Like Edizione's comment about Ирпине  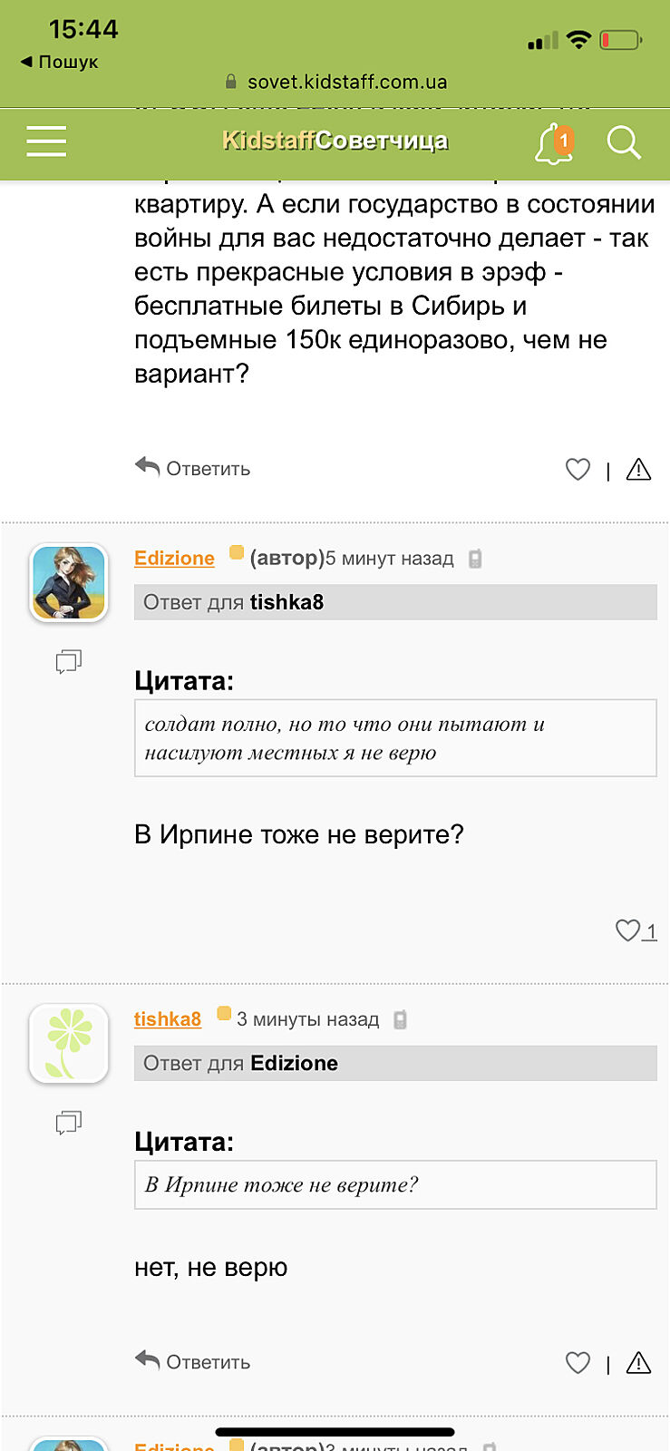tap(628, 930)
